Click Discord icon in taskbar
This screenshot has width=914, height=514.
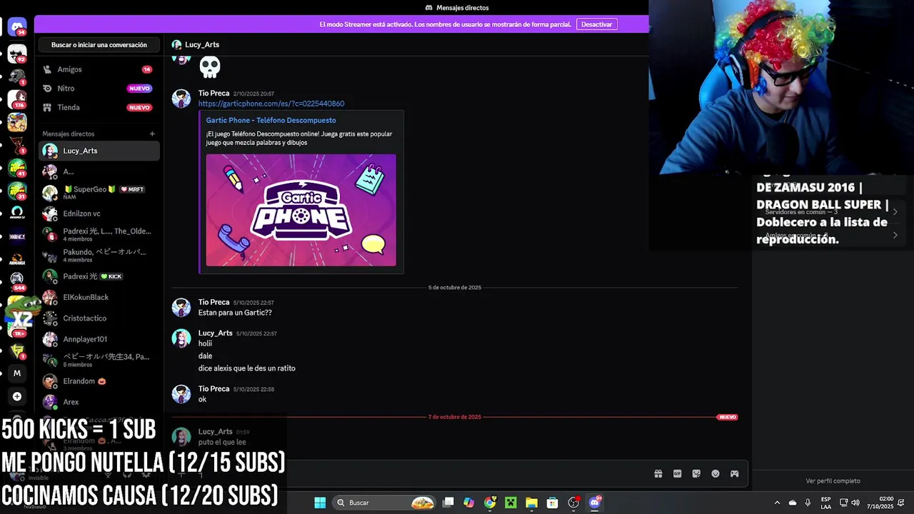point(595,503)
